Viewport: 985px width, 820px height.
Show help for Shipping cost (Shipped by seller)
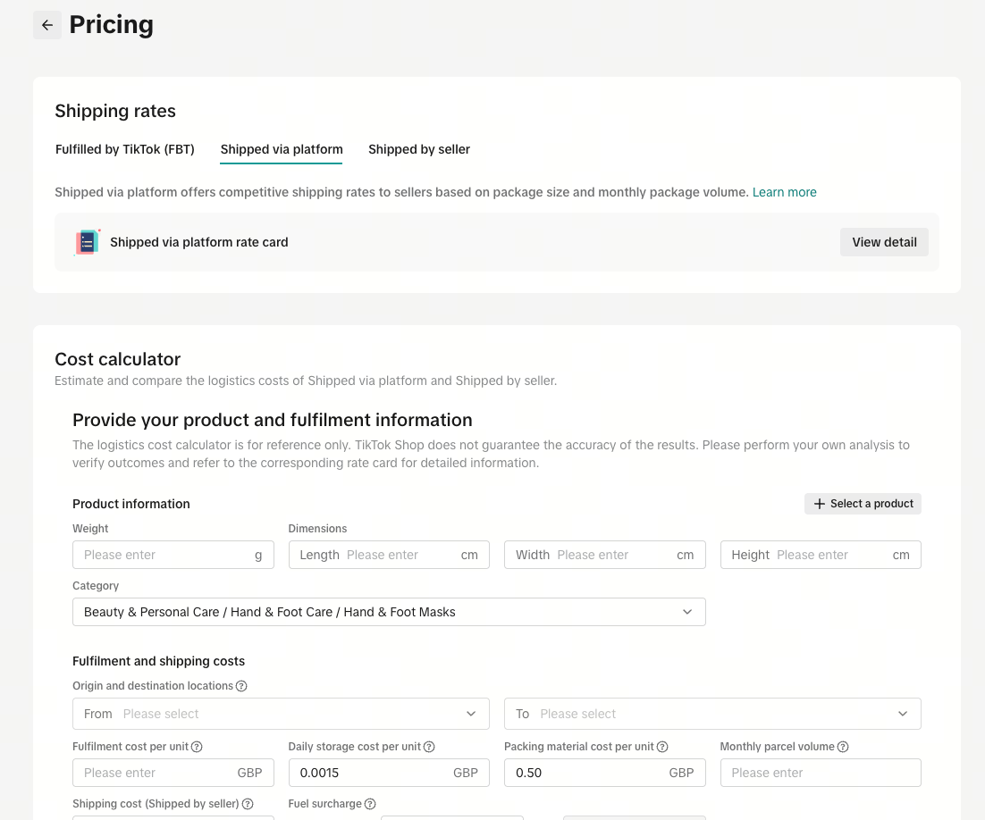248,804
